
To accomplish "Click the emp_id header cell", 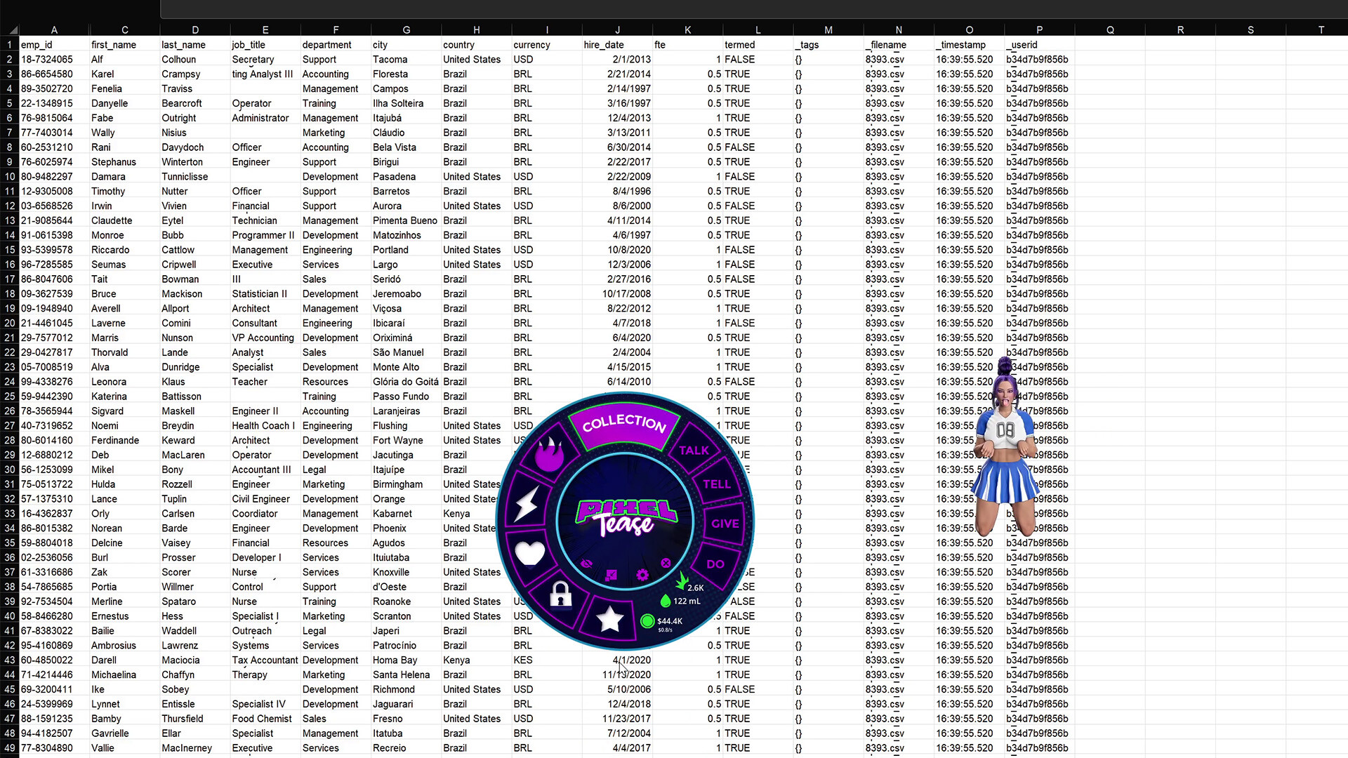I will 54,44.
